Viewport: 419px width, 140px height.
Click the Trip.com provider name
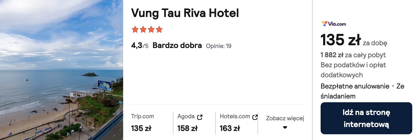(x=142, y=116)
